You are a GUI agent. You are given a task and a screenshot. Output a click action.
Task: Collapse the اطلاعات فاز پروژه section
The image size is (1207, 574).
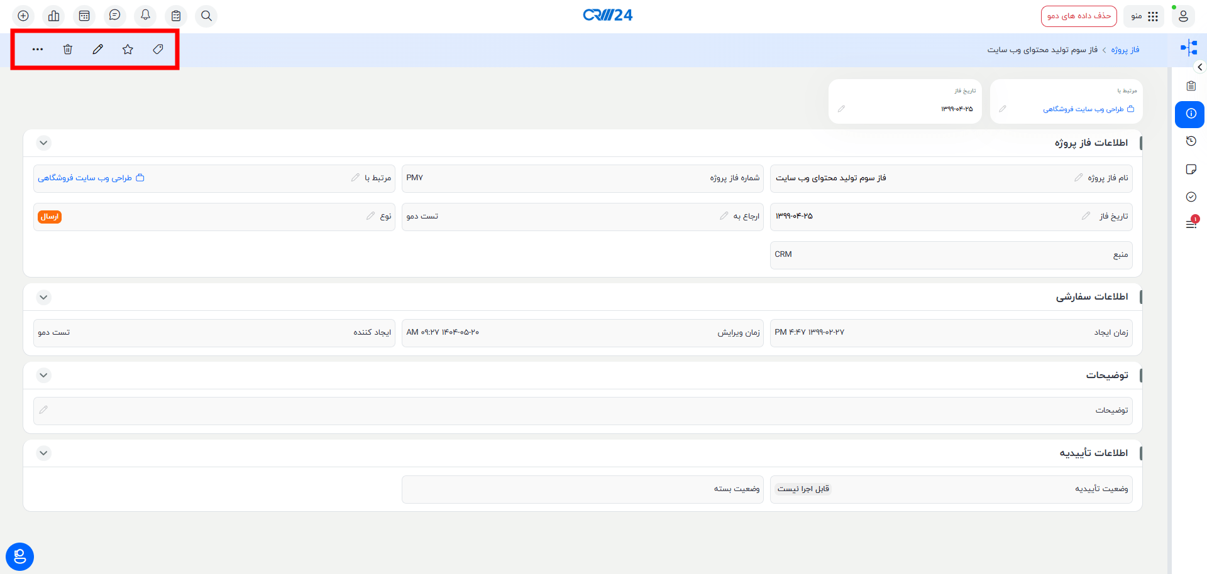tap(43, 143)
